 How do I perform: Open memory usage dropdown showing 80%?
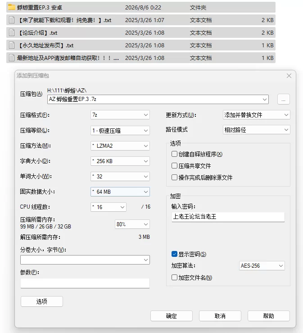132,224
